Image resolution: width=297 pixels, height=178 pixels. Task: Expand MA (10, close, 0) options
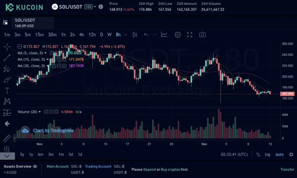(47, 59)
